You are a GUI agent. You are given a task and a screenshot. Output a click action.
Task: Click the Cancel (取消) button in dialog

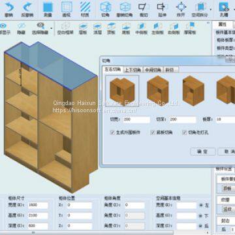(227, 151)
